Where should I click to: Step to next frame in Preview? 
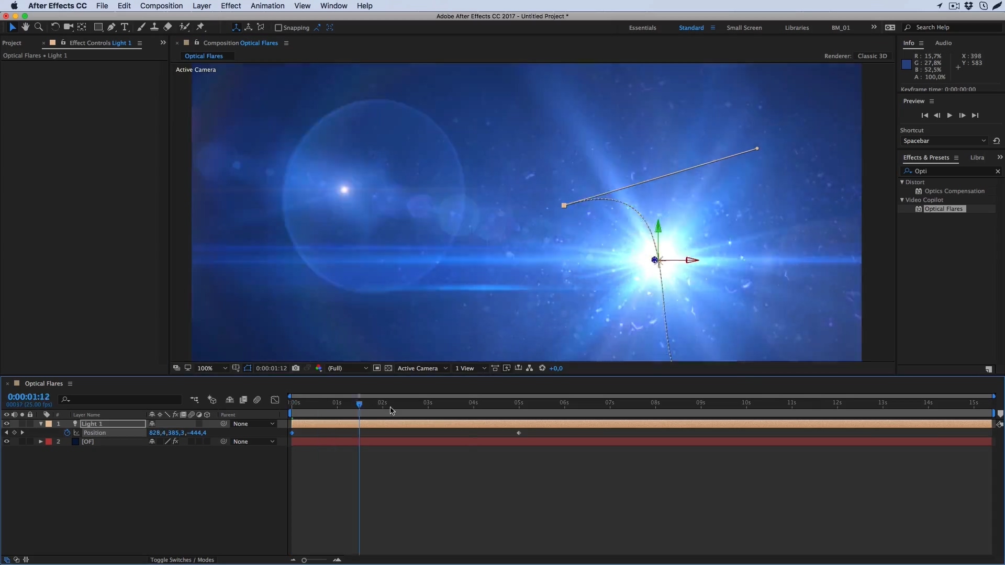pyautogui.click(x=962, y=115)
